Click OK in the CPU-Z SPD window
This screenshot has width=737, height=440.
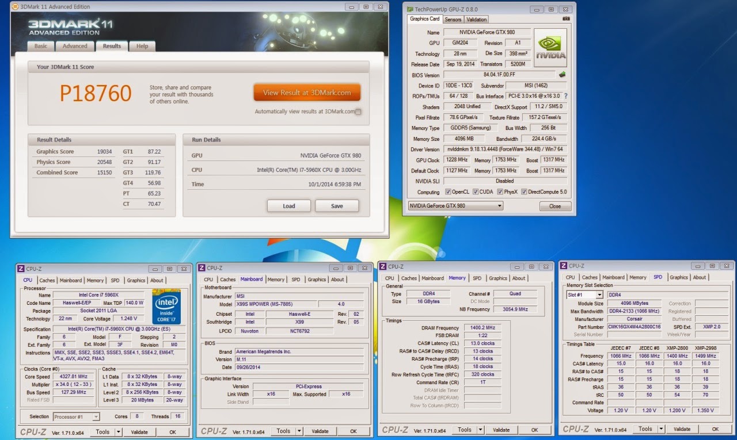click(x=715, y=429)
